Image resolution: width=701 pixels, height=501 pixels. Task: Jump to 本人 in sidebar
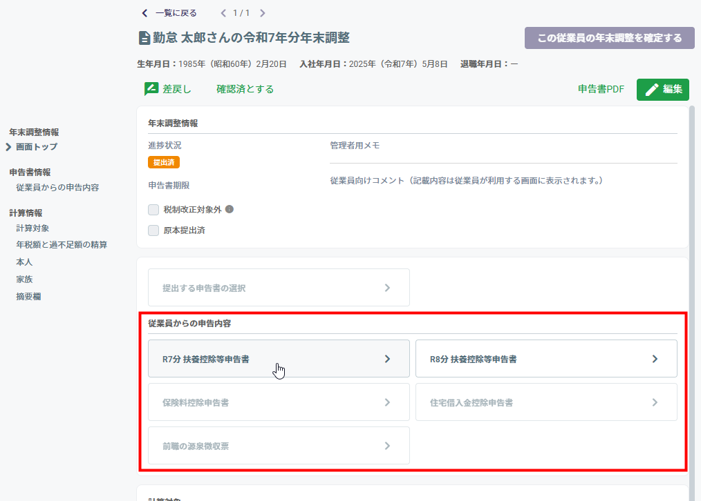(24, 262)
